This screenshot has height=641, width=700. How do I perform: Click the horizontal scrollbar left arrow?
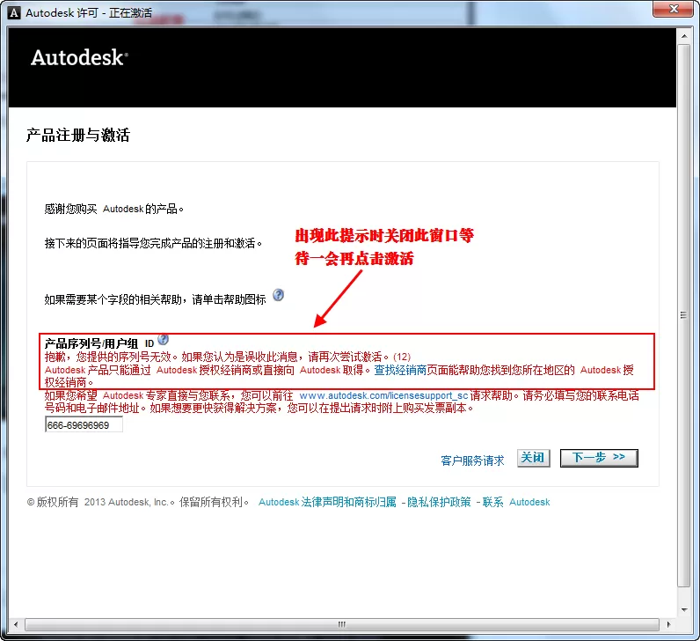16,624
